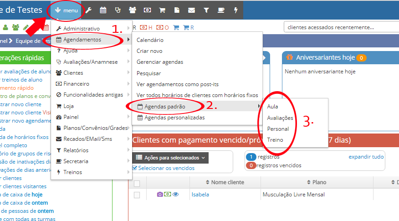Check the checkbox in Isabela's row

pyautogui.click(x=137, y=195)
